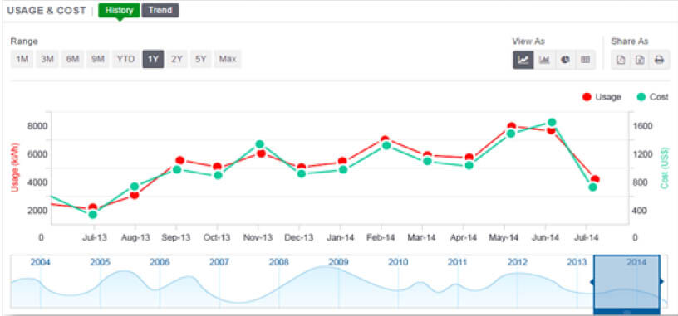This screenshot has width=678, height=316.
Task: Jump to 2006 in the timeline navigator
Action: pos(160,262)
